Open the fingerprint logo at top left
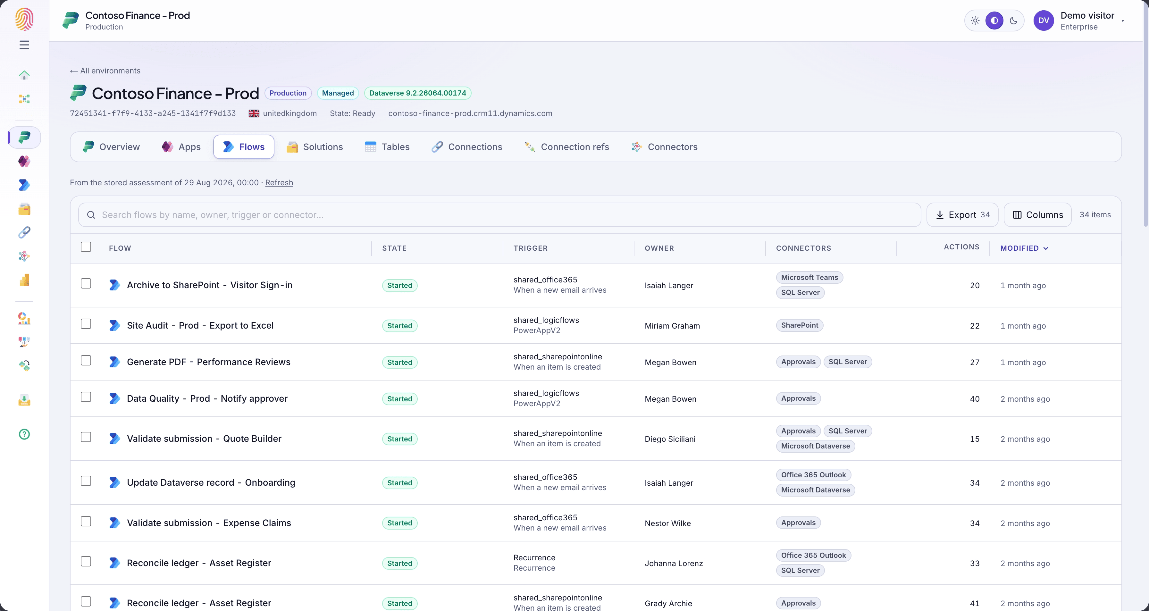 24,19
